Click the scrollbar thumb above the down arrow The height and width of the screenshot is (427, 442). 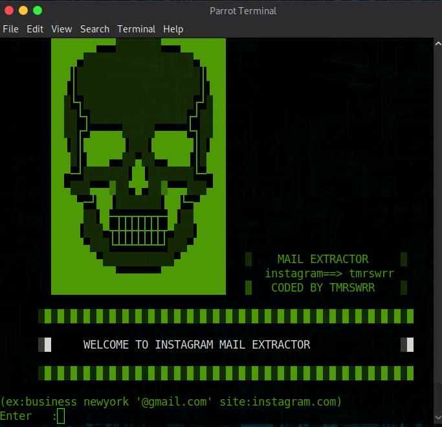coord(437,397)
